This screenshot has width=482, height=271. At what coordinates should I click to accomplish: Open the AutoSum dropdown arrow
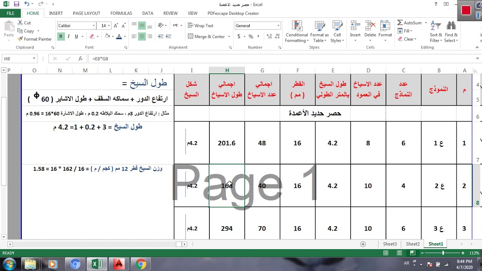coord(426,23)
